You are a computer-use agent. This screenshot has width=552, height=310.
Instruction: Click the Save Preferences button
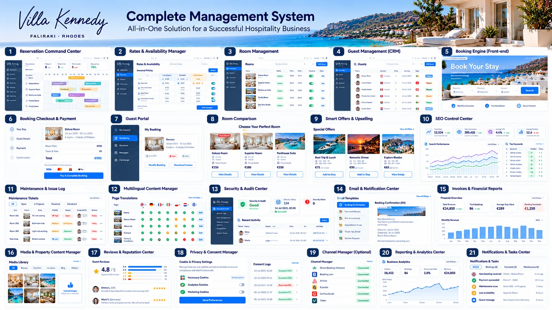coord(212,300)
